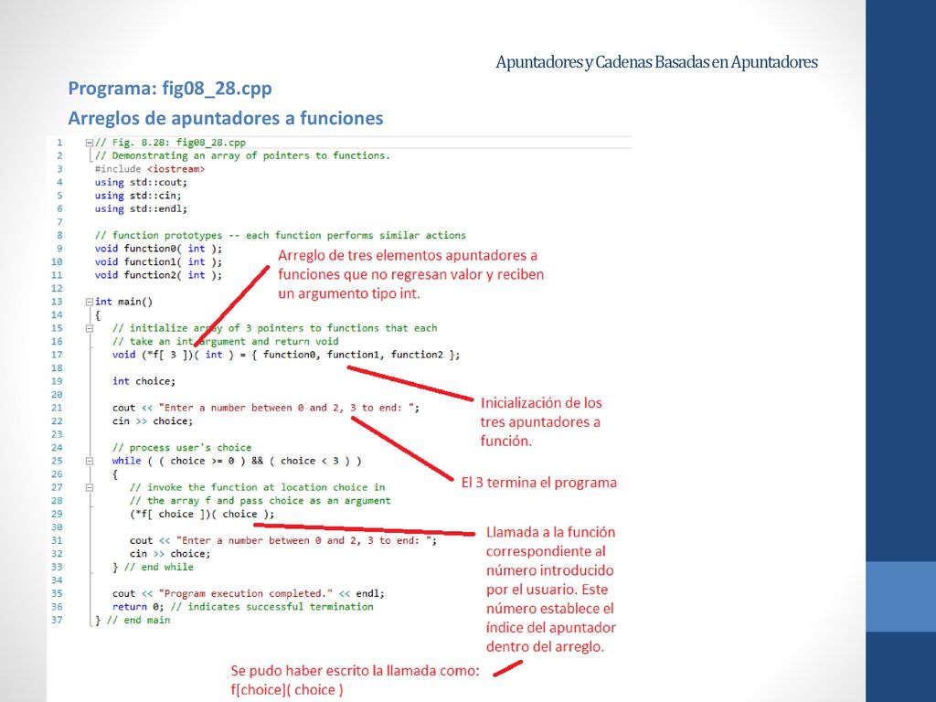This screenshot has height=702, width=936.
Task: Click the slide title 'Programa: fig08_28.cpp'
Action: tap(170, 89)
